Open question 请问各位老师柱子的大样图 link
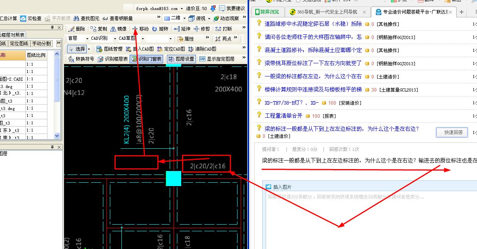 tap(313, 37)
